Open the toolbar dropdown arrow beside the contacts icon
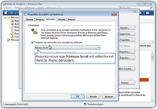 [x=144, y=13]
